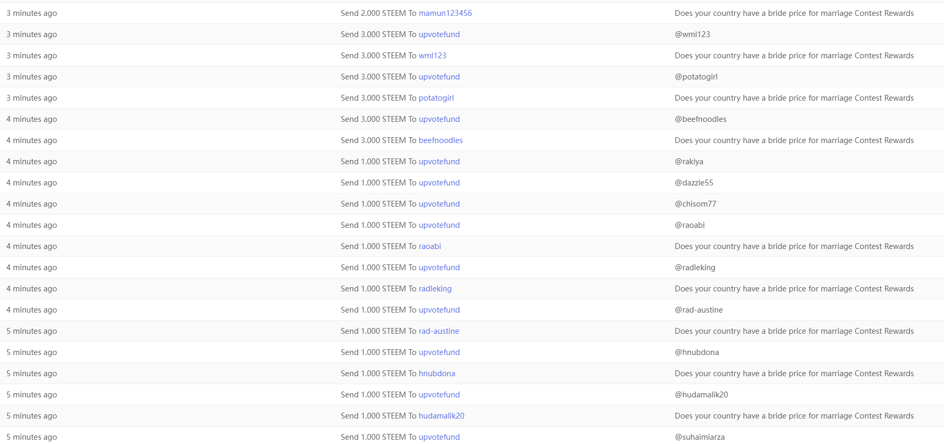Click the "Send 2.000 STEEM To" text

tap(378, 13)
